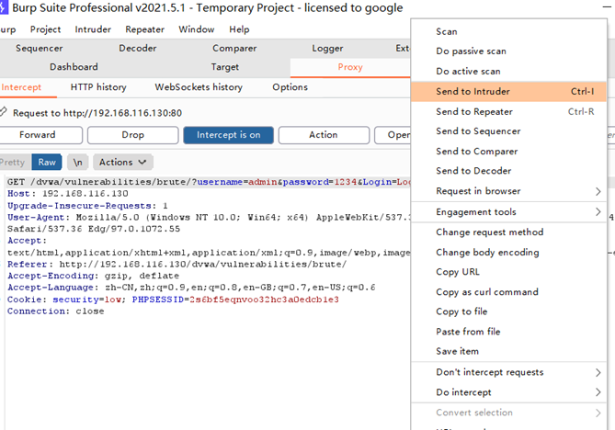
Task: Select Change request method
Action: (x=508, y=232)
